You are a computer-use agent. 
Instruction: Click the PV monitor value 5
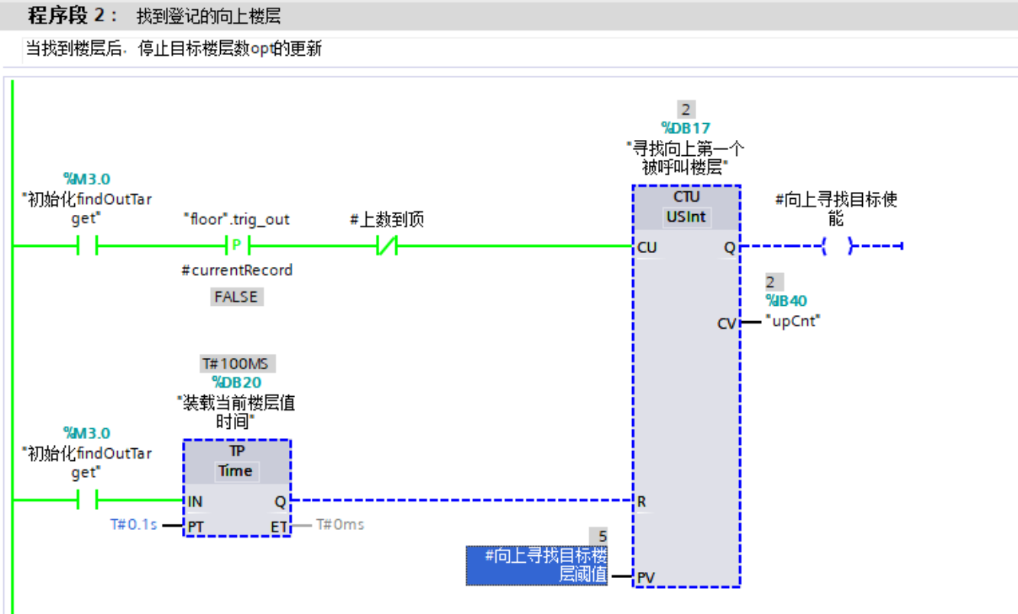(x=598, y=537)
